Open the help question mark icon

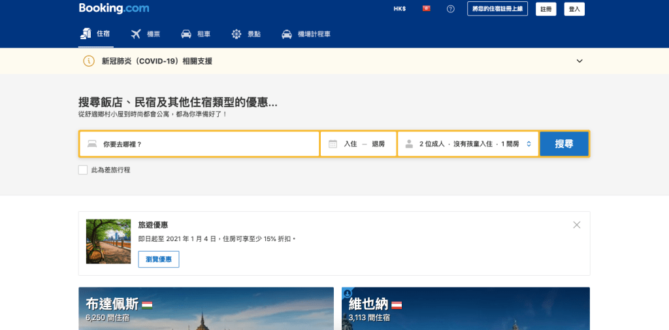click(x=450, y=9)
